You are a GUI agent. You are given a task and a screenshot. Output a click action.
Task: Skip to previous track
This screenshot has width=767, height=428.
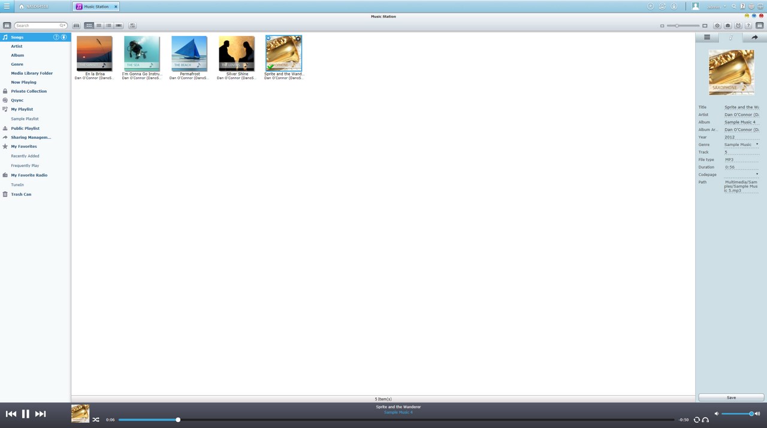(11, 414)
